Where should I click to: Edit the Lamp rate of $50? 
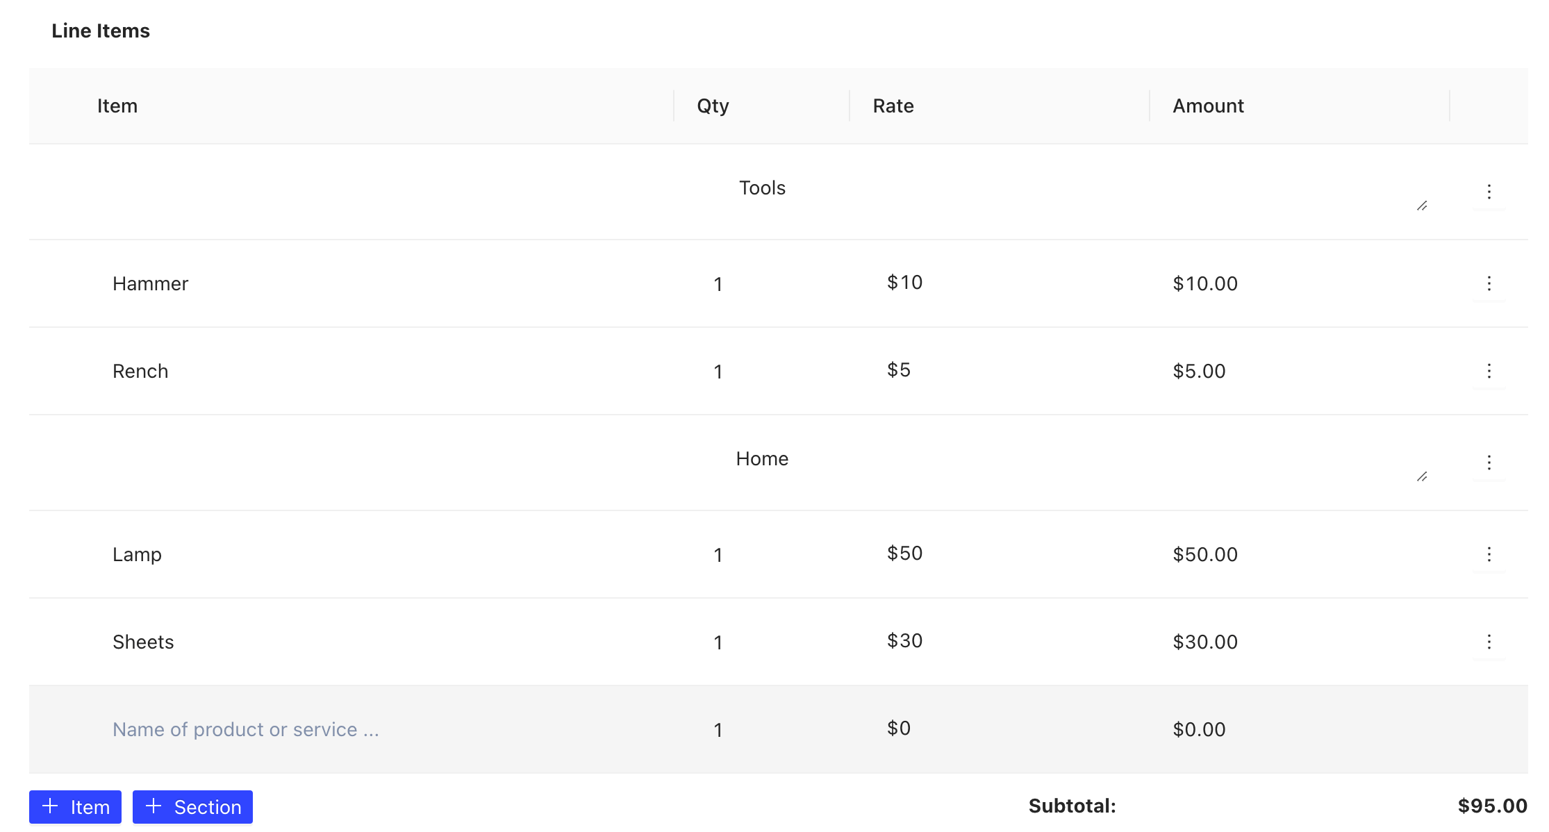click(x=904, y=554)
